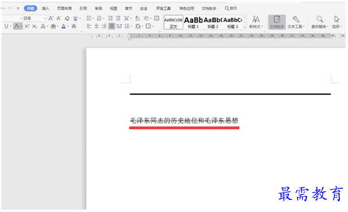This screenshot has height=212, width=348.
Task: Clear formatting with the eraser icon
Action: coord(67,18)
